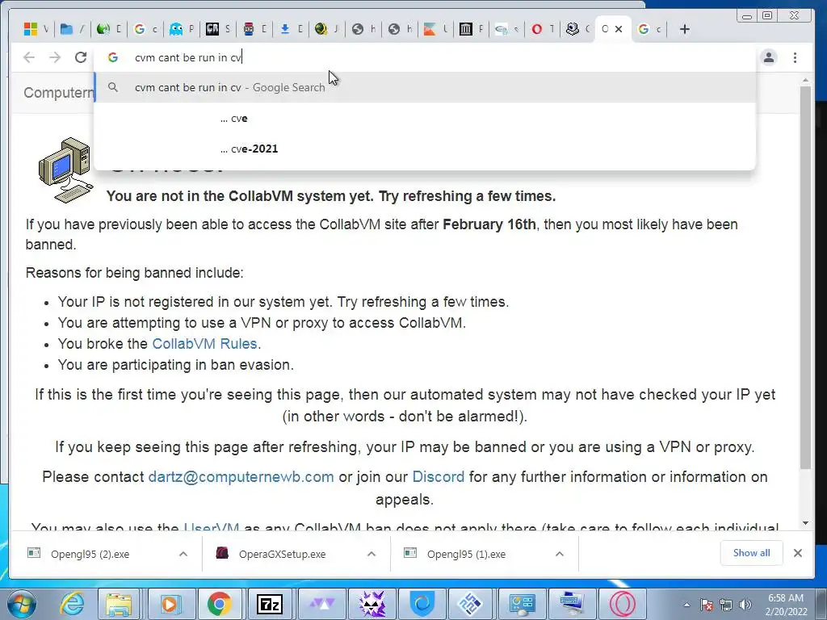Open 7-Zip from the taskbar
Viewport: 827px width, 620px height.
click(x=270, y=604)
